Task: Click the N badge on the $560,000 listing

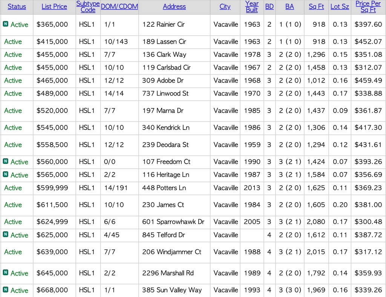Action: tap(5, 161)
